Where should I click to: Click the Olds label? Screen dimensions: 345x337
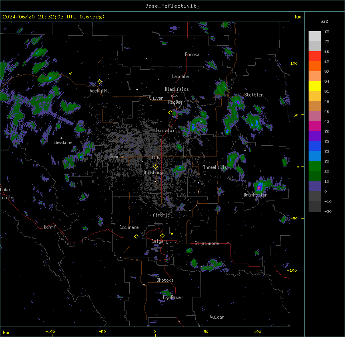[x=155, y=158]
